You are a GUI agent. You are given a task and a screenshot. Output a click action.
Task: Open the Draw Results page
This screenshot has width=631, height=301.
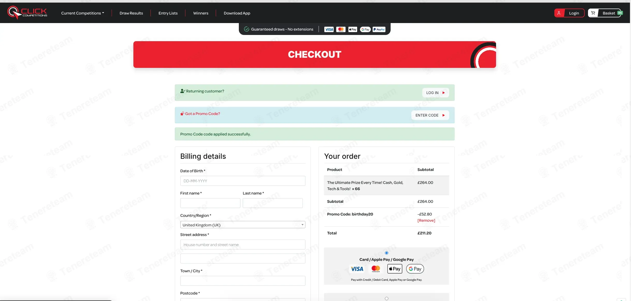click(131, 13)
